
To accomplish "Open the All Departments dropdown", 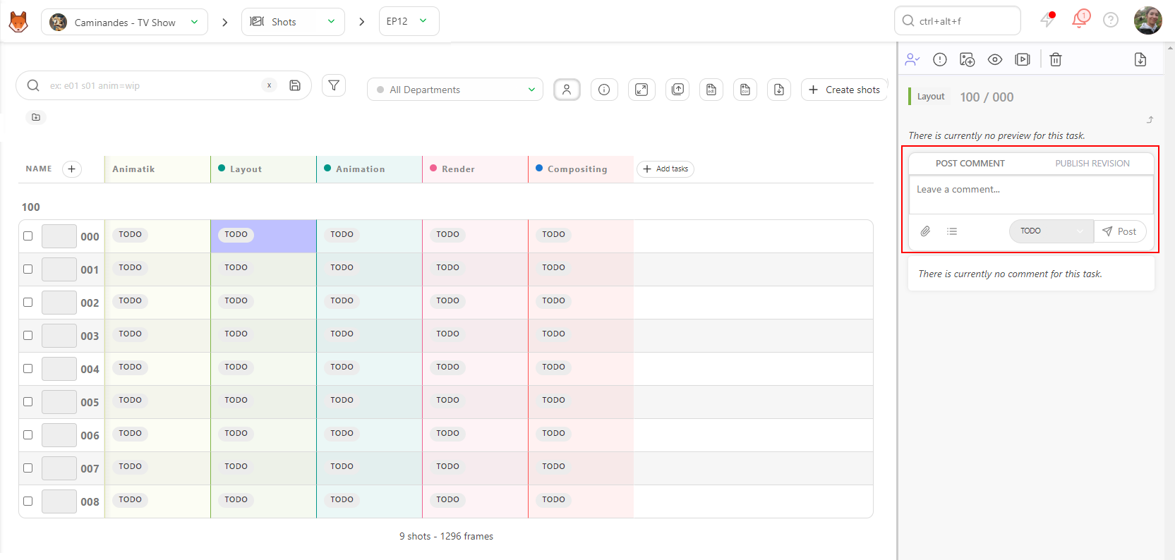I will tap(455, 90).
